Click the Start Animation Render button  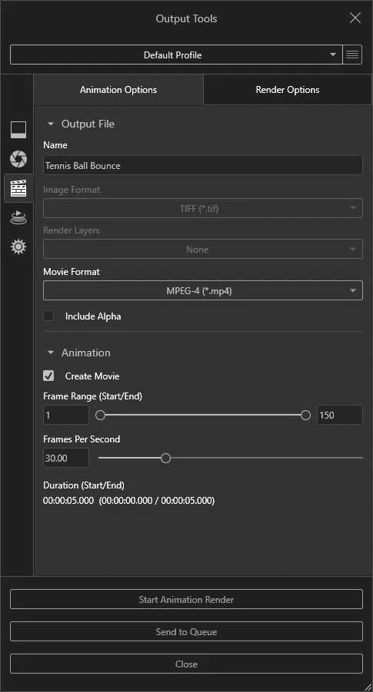186,599
